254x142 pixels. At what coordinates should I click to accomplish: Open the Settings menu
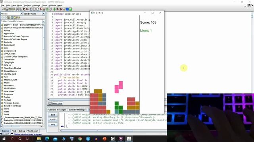36,6
